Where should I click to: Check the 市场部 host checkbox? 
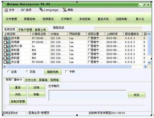(5, 42)
